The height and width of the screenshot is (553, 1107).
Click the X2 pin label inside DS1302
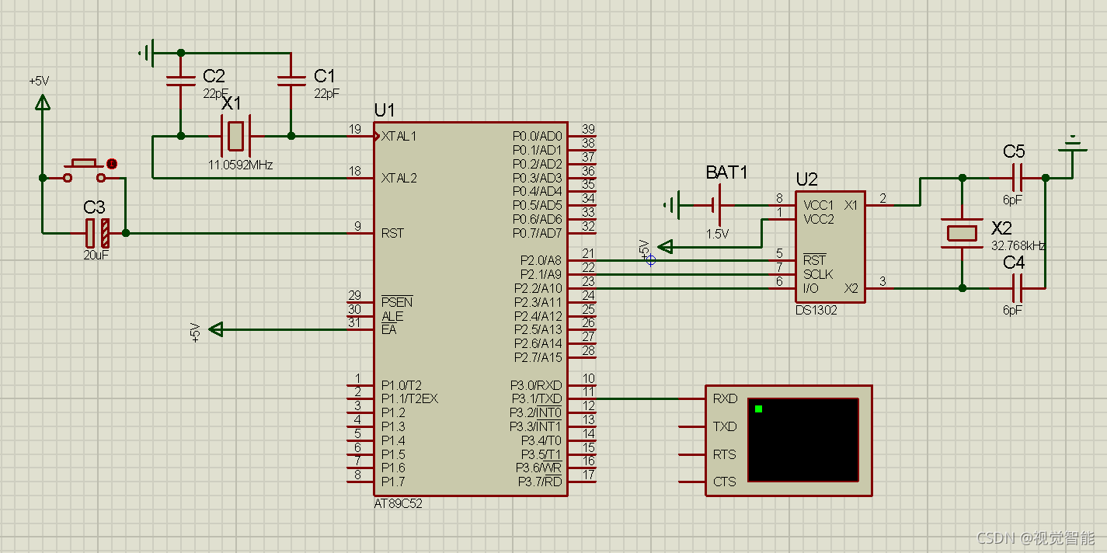coord(851,288)
